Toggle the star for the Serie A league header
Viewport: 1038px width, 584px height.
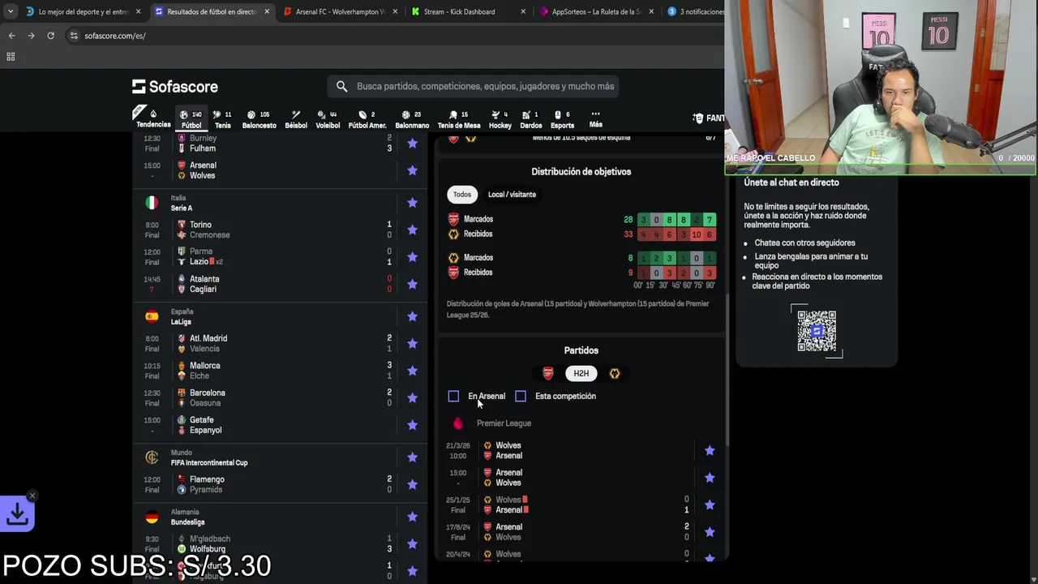coord(412,203)
